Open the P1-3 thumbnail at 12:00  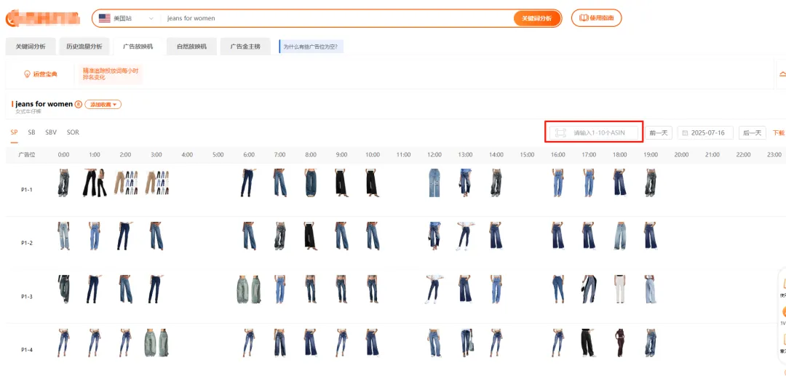434,289
